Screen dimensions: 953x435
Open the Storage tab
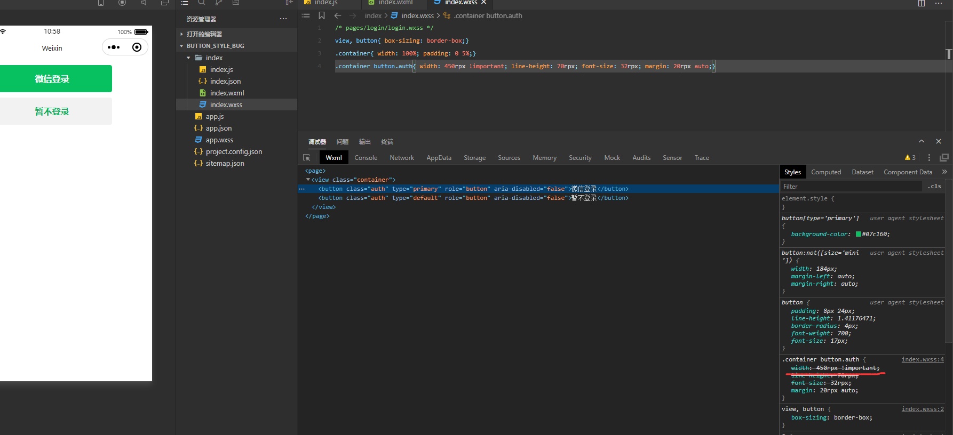point(474,158)
